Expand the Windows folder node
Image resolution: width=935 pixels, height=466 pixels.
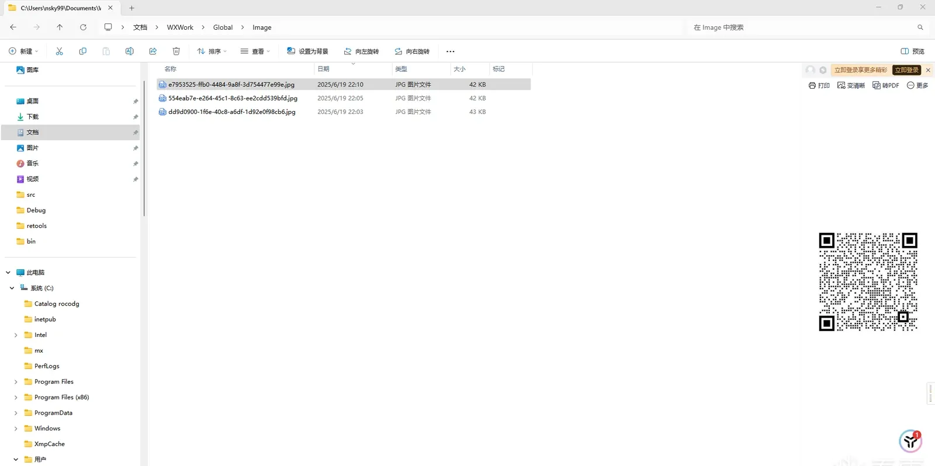[16, 429]
